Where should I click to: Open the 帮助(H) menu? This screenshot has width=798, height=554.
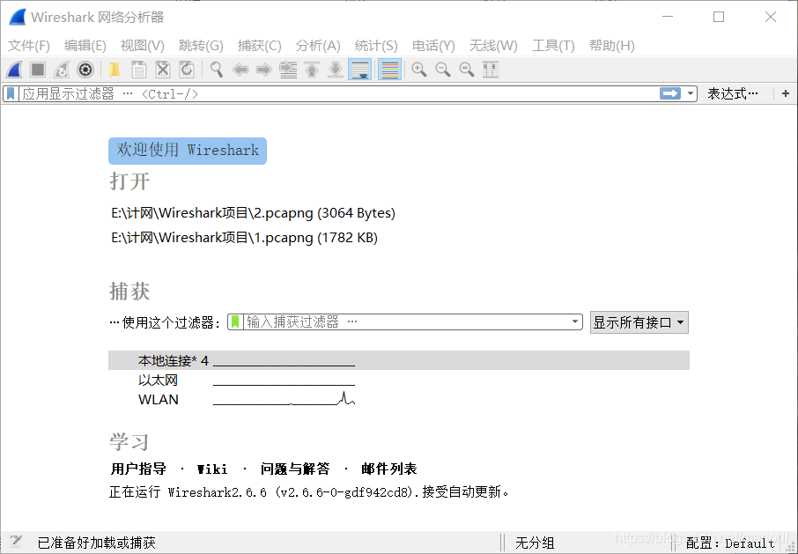click(612, 46)
